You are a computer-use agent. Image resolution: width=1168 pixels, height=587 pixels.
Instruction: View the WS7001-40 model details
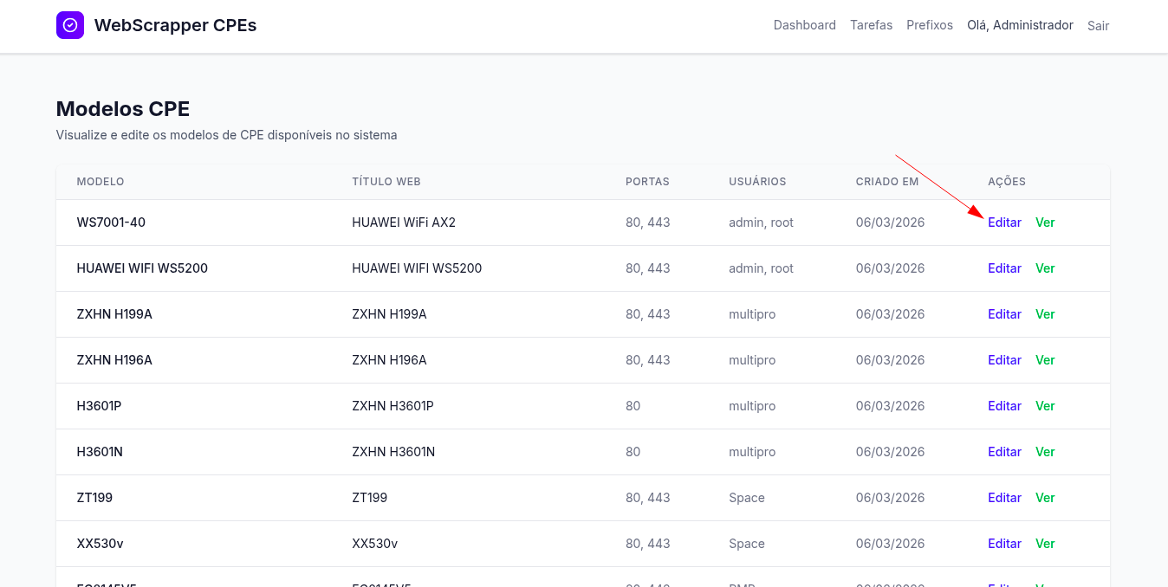[1045, 223]
